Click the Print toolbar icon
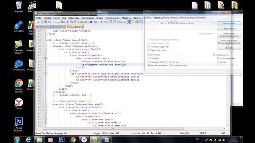Image resolution: width=255 pixels, height=143 pixels. [62, 22]
